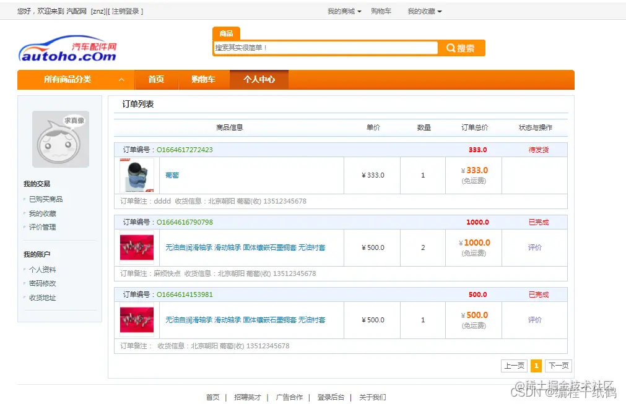Open order number O1664617272423
Screen dimensions: 626x404
point(185,150)
